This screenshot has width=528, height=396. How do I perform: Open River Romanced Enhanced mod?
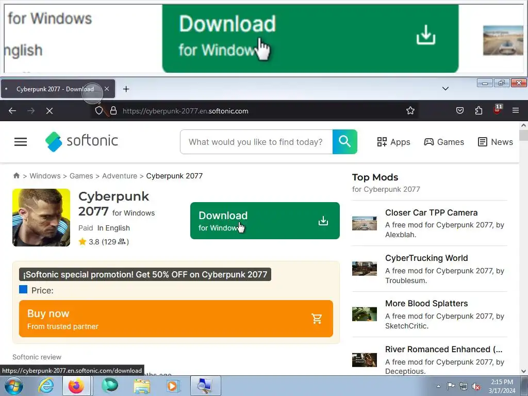[444, 349]
